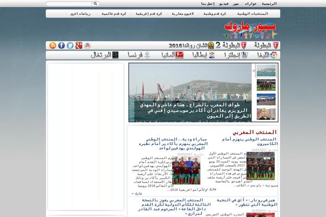Screen dimensions: 326x217
Task: Open the Cameroon match team photo
Action: [260, 166]
